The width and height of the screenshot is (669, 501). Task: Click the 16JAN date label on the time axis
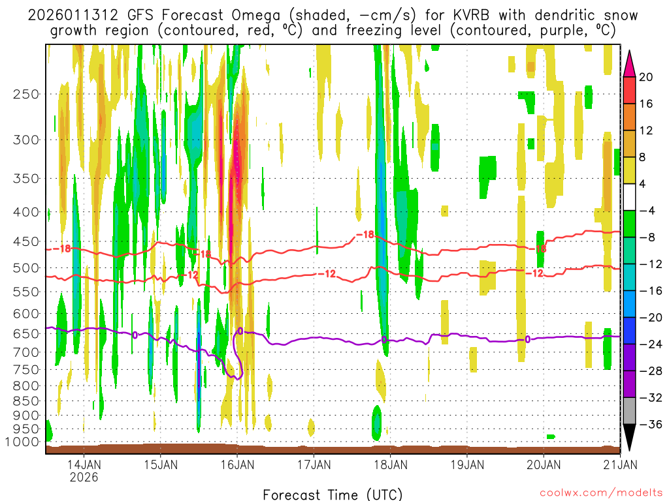click(x=237, y=465)
